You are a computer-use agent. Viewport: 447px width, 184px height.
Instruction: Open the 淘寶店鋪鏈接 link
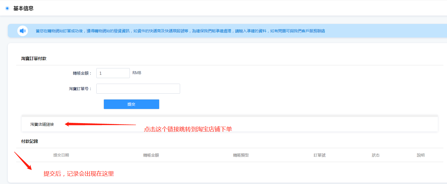(42, 124)
